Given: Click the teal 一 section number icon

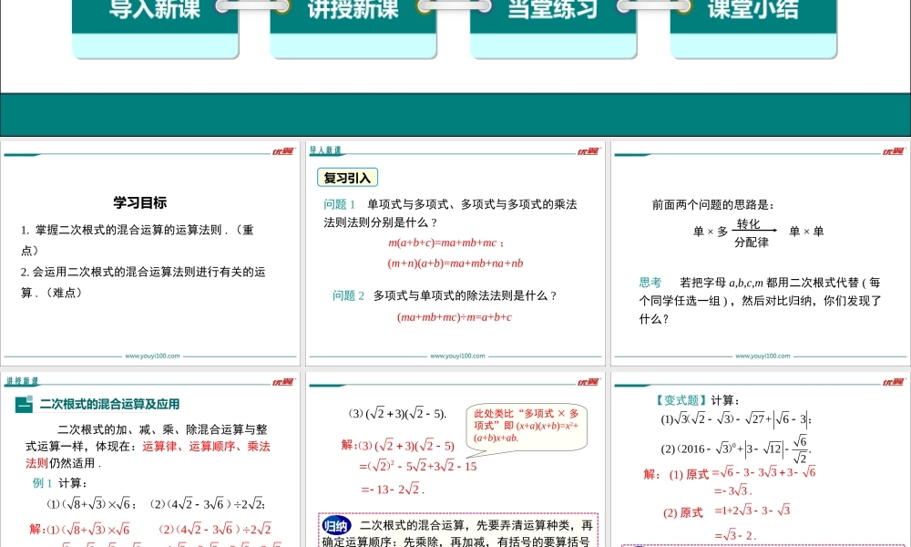Looking at the screenshot, I should pos(25,405).
